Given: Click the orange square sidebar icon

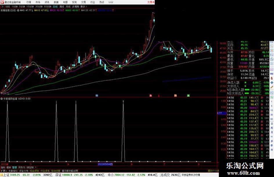Looking at the screenshot, I should (x=272, y=50).
